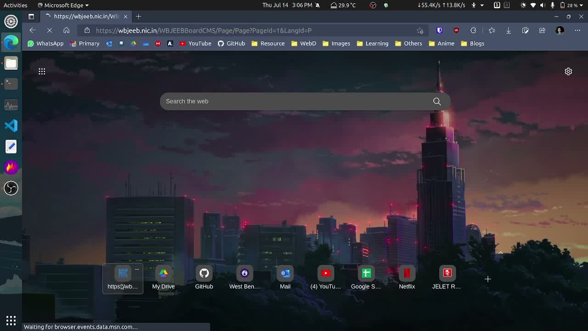The height and width of the screenshot is (331, 588).
Task: Open the text editor from the dock
Action: pyautogui.click(x=11, y=147)
